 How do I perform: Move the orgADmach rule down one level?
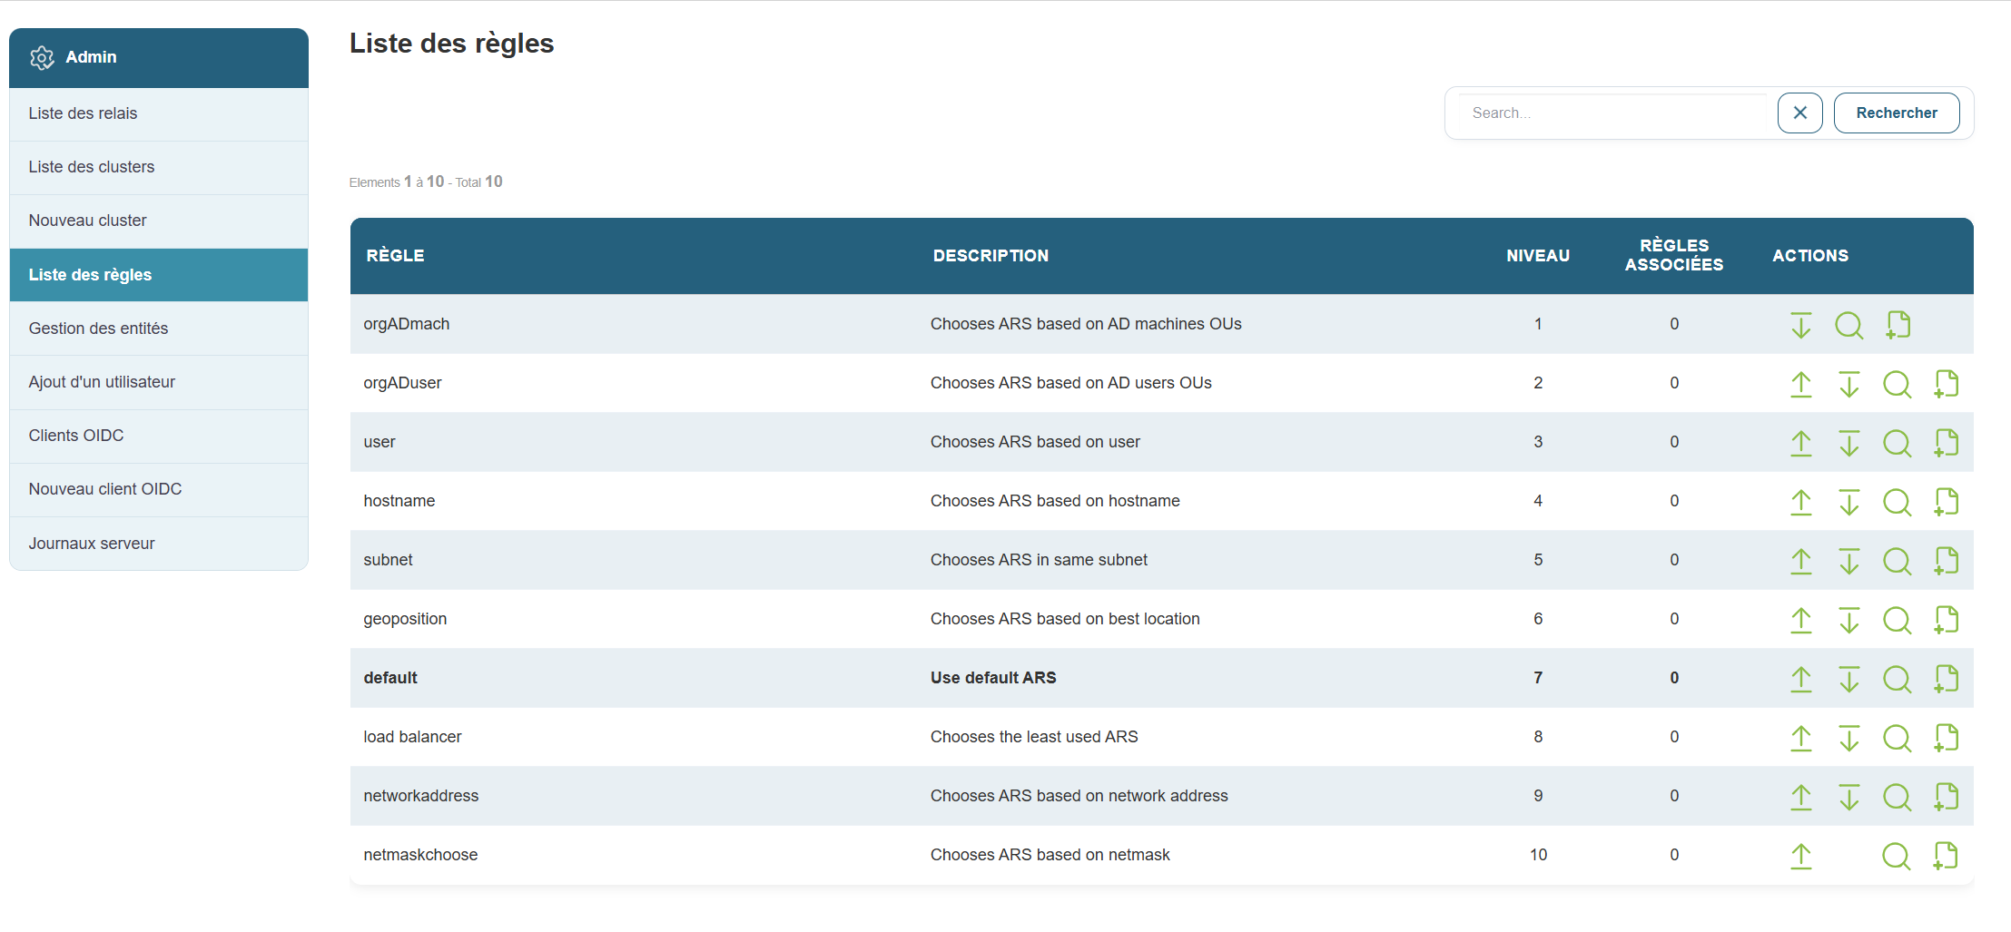point(1800,325)
